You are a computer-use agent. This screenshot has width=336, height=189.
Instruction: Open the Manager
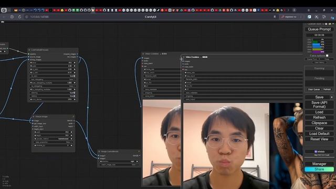(x=319, y=164)
